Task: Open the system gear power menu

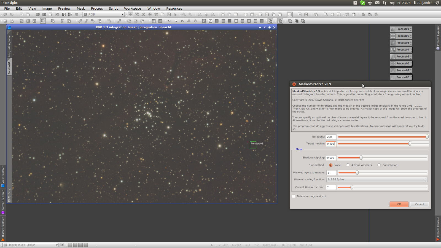Action: 437,3
